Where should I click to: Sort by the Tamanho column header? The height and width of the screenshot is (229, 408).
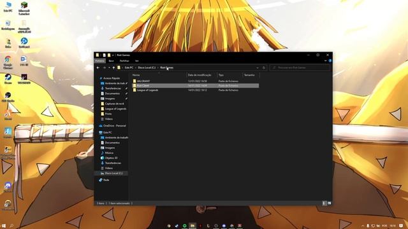249,75
